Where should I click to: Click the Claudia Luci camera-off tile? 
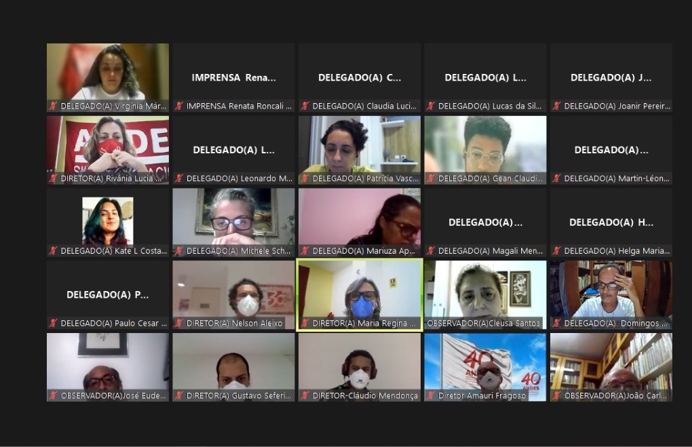point(360,77)
